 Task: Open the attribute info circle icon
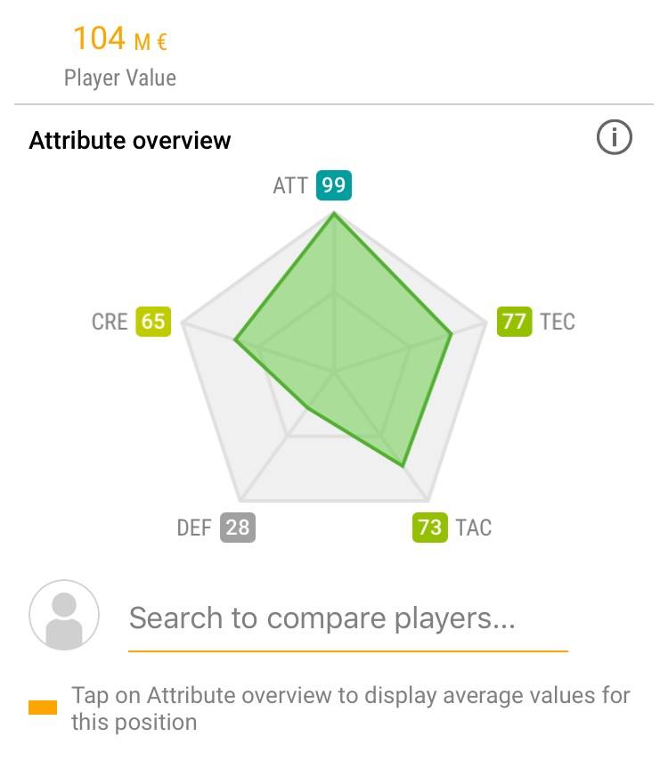coord(615,137)
